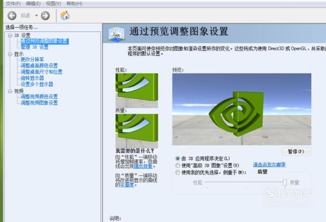Image resolution: width=326 pixels, height=222 pixels.
Task: Open 管理 3D 设置 in the tree
Action: pyautogui.click(x=34, y=47)
